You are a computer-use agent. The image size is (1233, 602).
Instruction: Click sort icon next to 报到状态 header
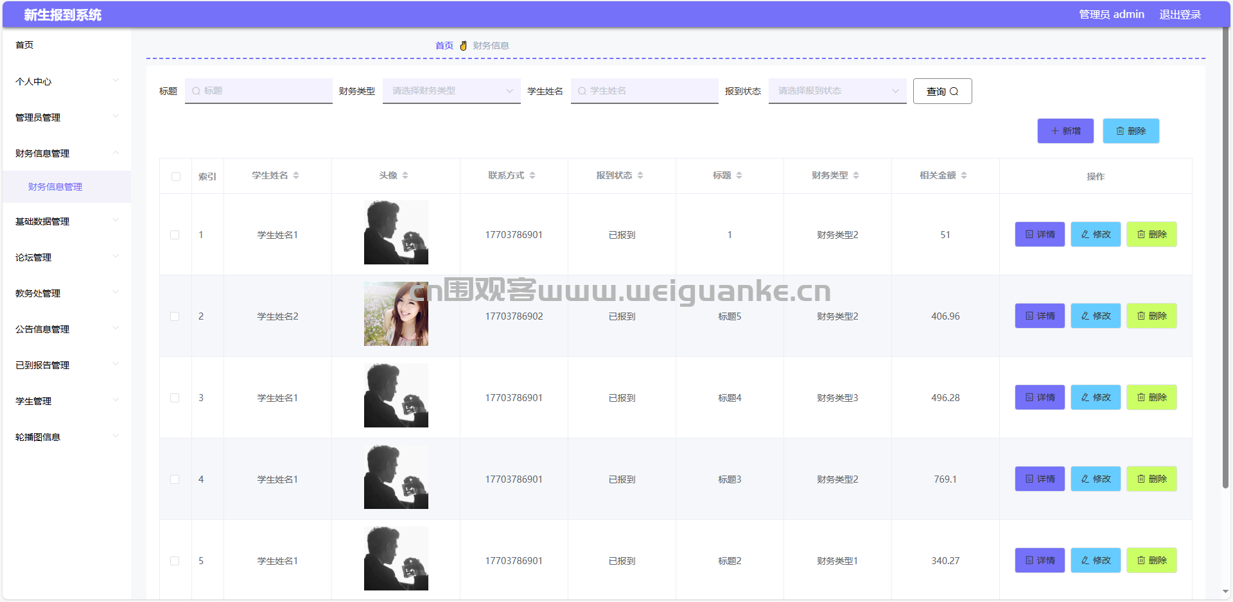pos(640,175)
